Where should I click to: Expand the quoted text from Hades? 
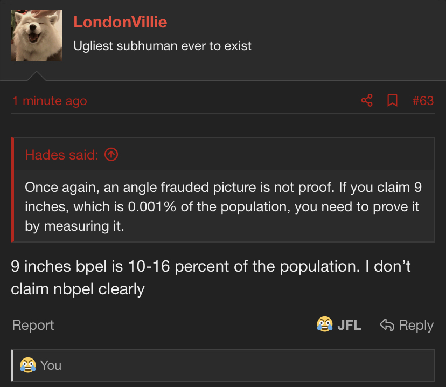pyautogui.click(x=223, y=206)
